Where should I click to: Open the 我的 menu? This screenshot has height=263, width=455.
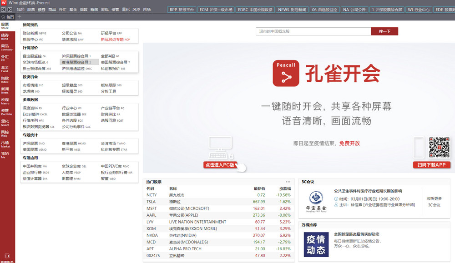pos(20,10)
